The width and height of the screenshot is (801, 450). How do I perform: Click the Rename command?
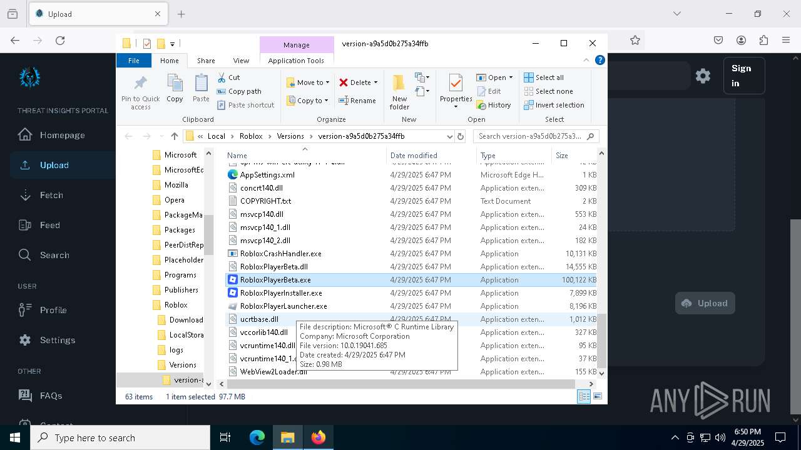[x=357, y=101]
